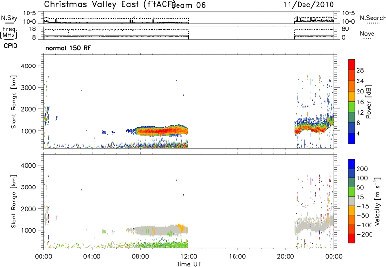The height and width of the screenshot is (267, 386).
Task: Pick the blue top of velocity colorbar
Action: (x=352, y=163)
